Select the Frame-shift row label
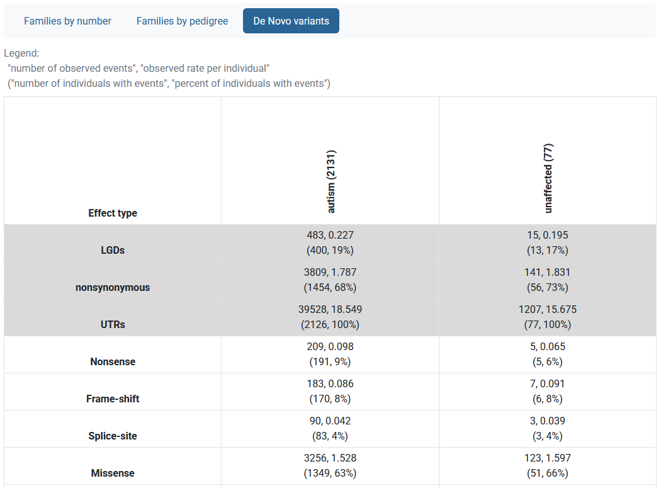 pos(113,399)
